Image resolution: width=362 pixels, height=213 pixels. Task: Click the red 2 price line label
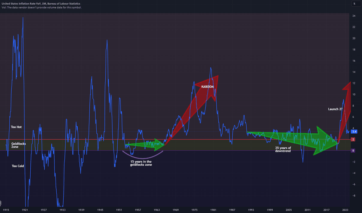click(353, 139)
